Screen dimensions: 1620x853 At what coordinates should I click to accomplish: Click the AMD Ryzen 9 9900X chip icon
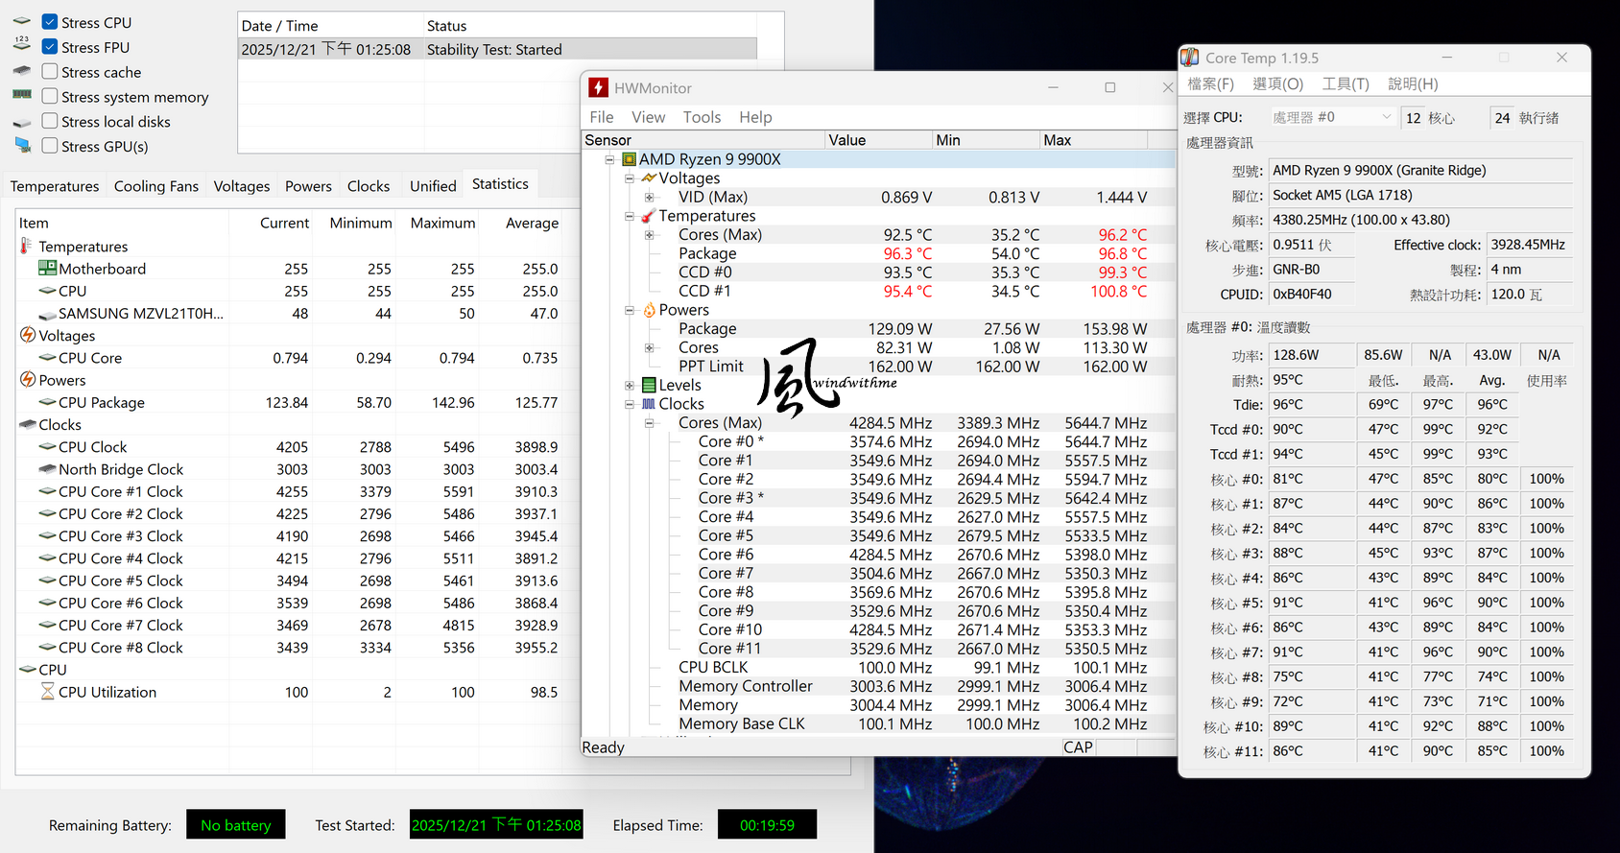coord(630,159)
